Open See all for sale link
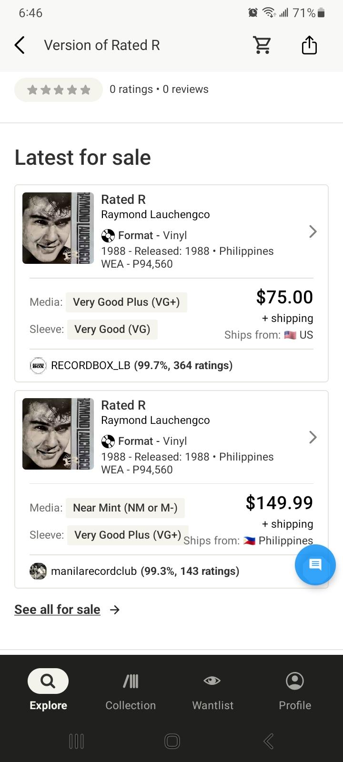This screenshot has width=343, height=762. tap(57, 610)
